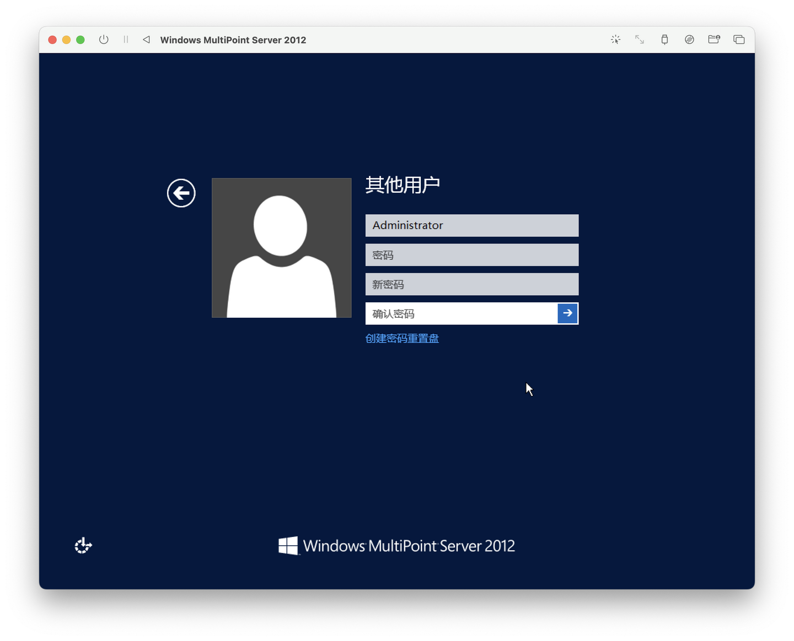Focus the Administrator username field
The width and height of the screenshot is (794, 641).
click(472, 225)
